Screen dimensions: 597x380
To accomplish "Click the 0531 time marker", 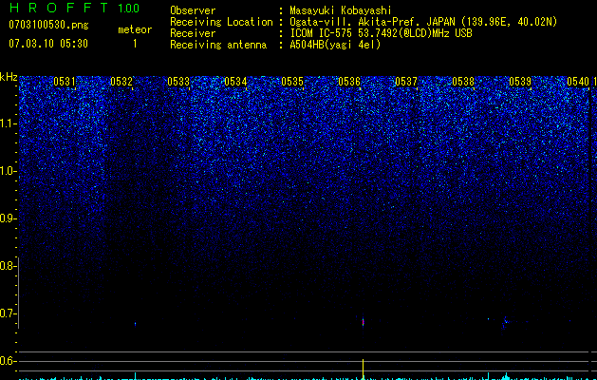I will pos(65,82).
